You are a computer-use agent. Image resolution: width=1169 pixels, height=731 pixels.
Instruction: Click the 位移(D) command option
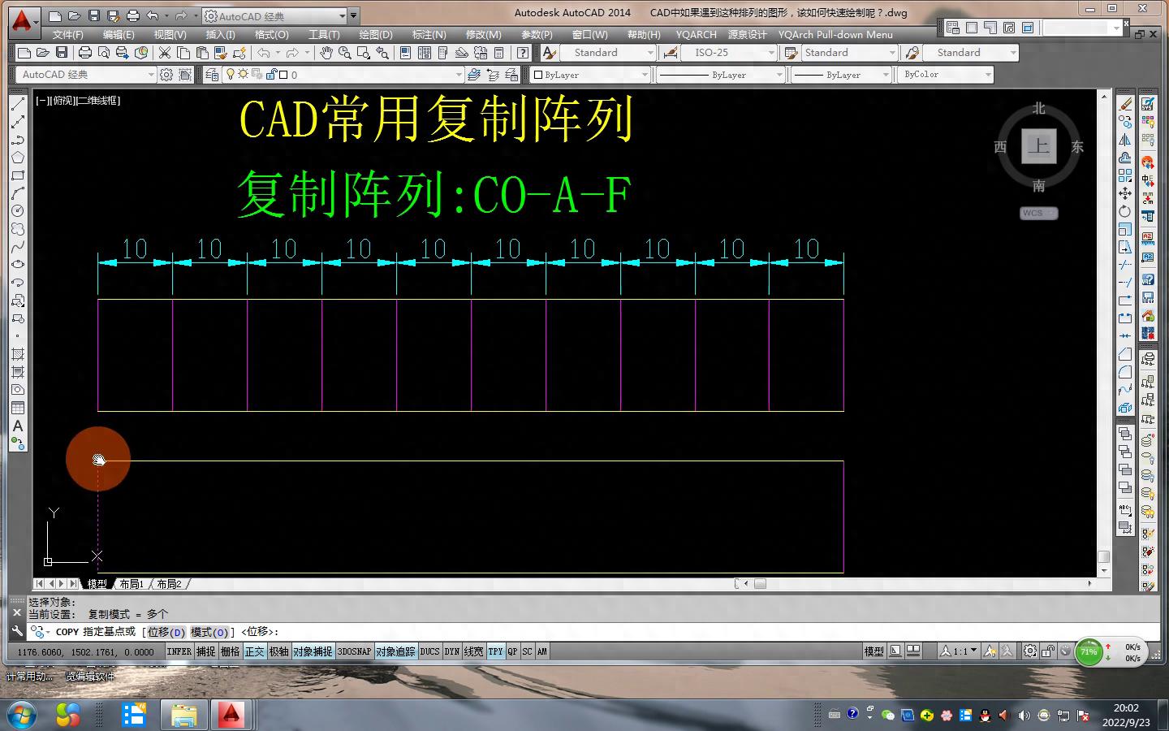pyautogui.click(x=166, y=632)
